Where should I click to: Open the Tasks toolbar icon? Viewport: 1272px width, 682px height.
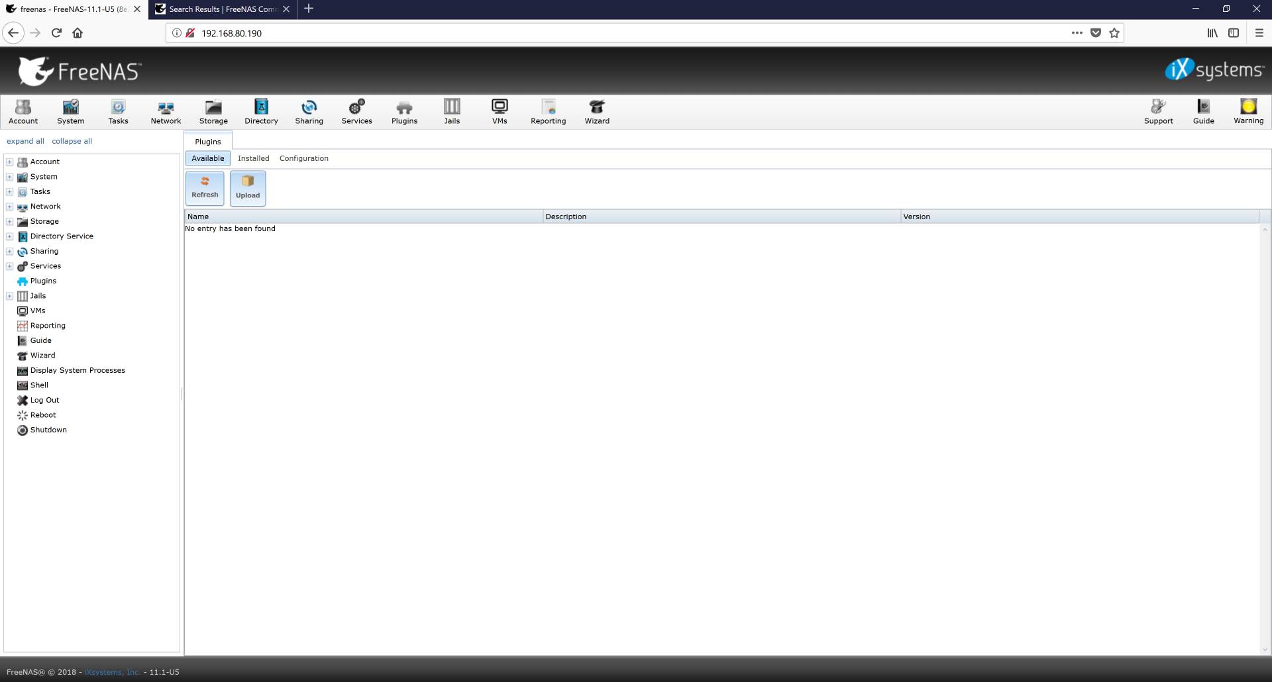pos(119,112)
